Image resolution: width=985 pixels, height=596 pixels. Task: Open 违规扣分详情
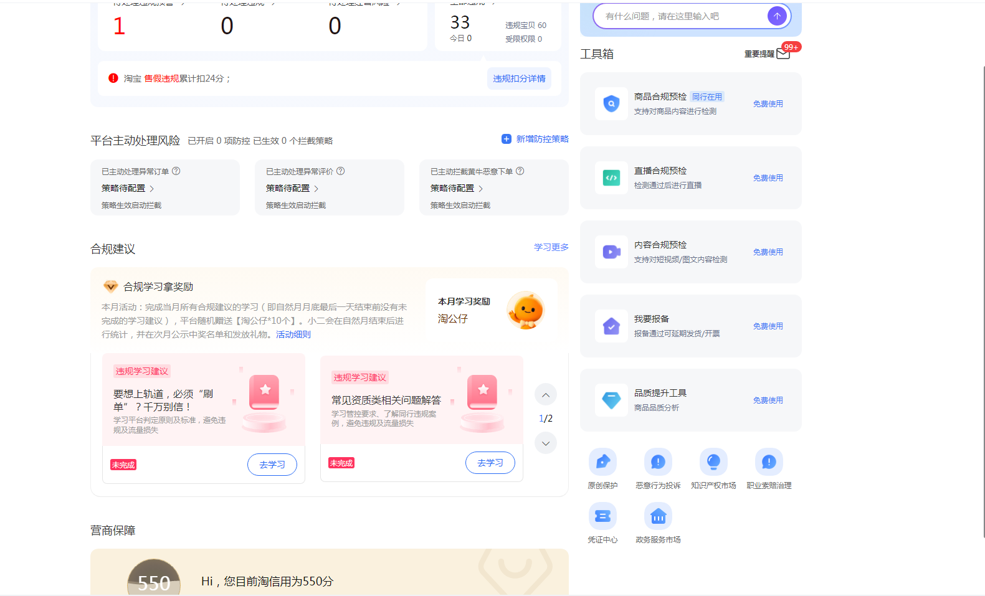tap(519, 78)
